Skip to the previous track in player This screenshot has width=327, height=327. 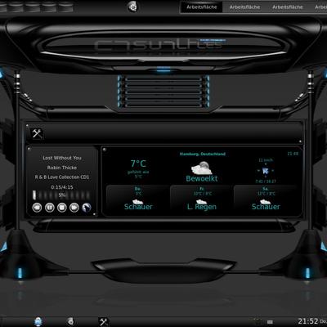[37, 208]
